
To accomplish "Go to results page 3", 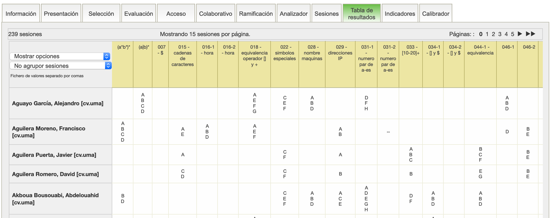I will click(x=500, y=34).
